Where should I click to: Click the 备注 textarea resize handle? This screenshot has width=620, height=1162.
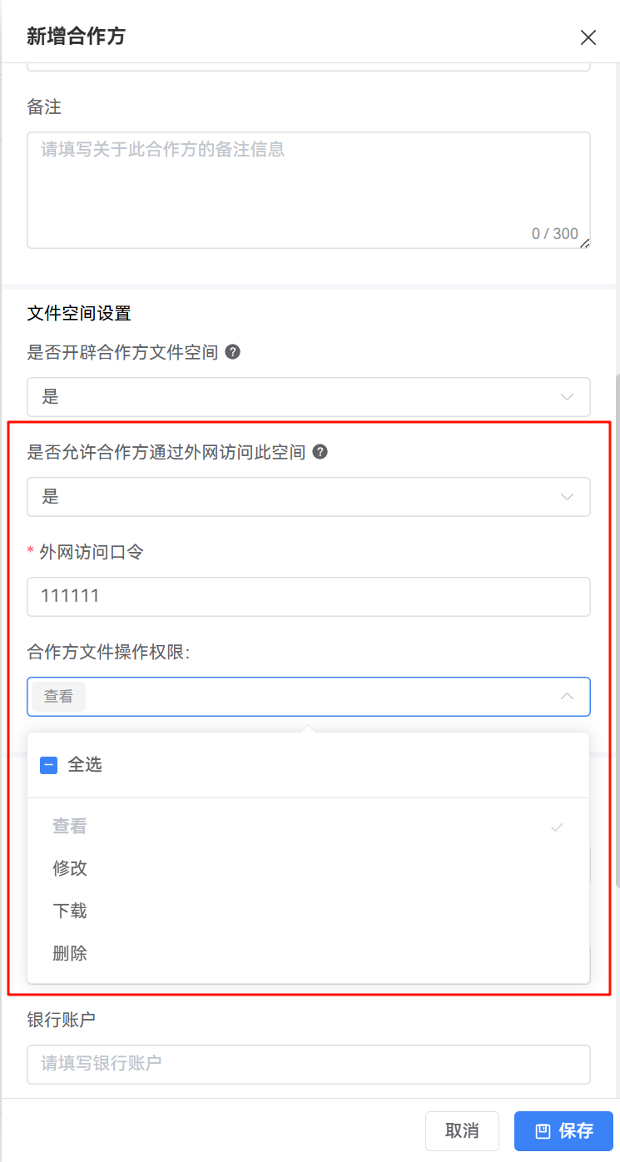[x=584, y=243]
